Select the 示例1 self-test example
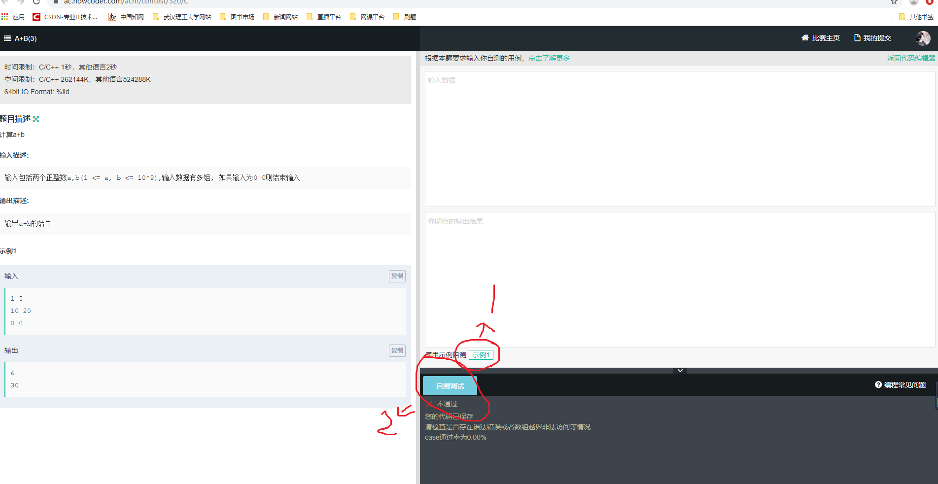The height and width of the screenshot is (484, 938). click(x=481, y=355)
